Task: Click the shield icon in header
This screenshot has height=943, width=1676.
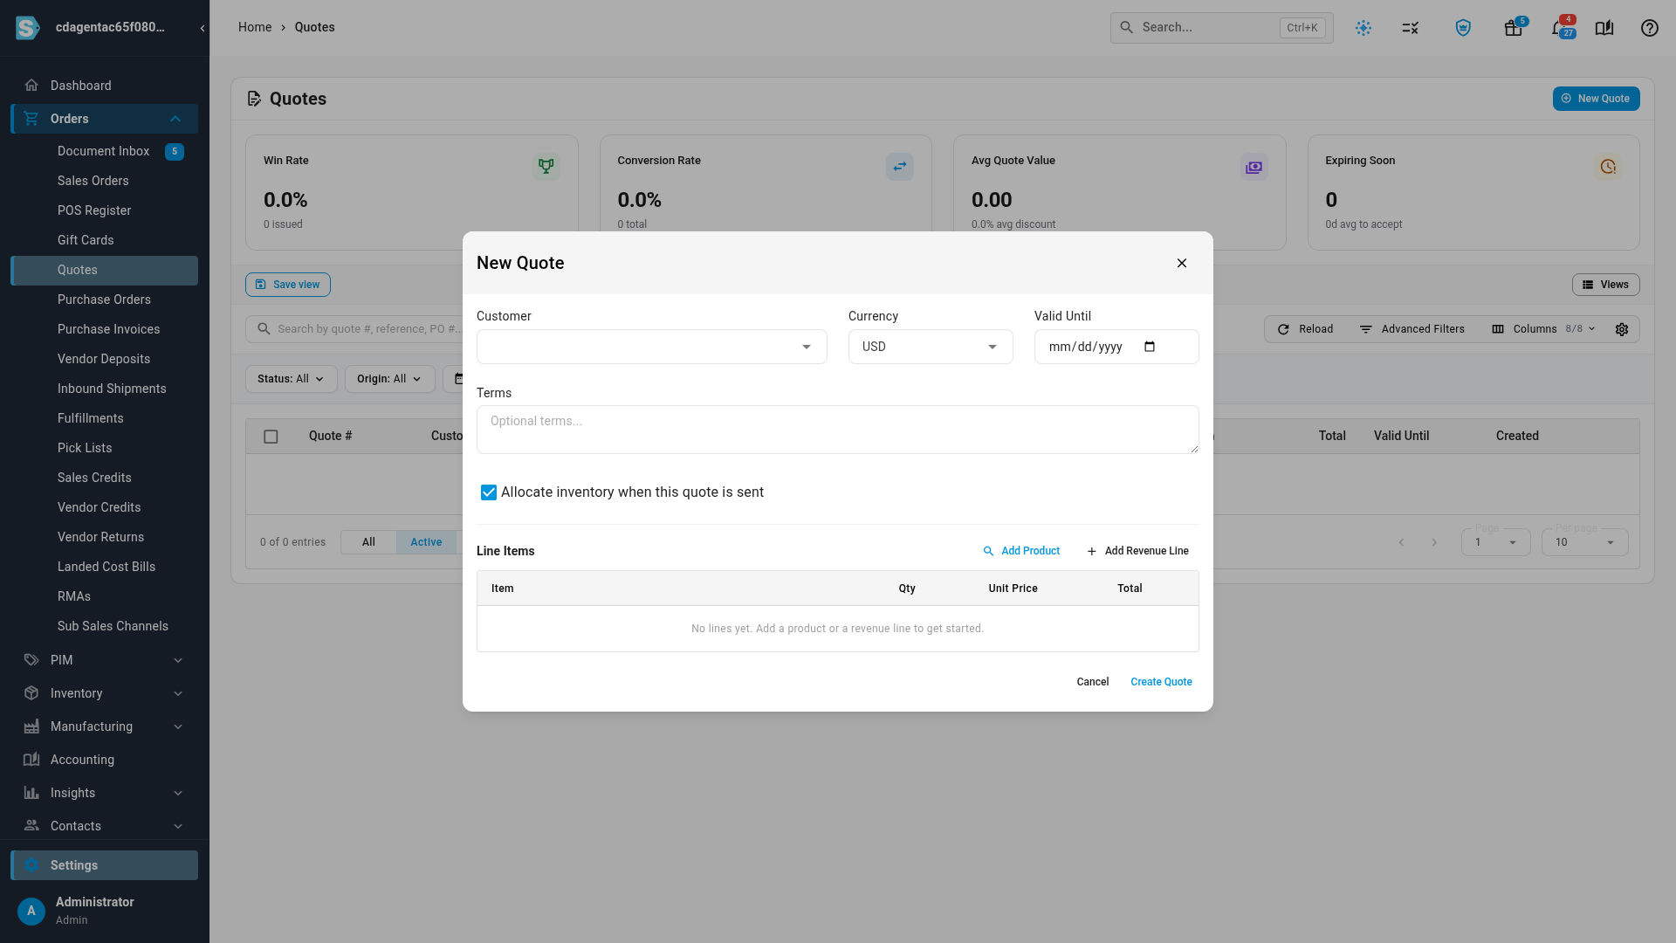Action: (x=1464, y=28)
